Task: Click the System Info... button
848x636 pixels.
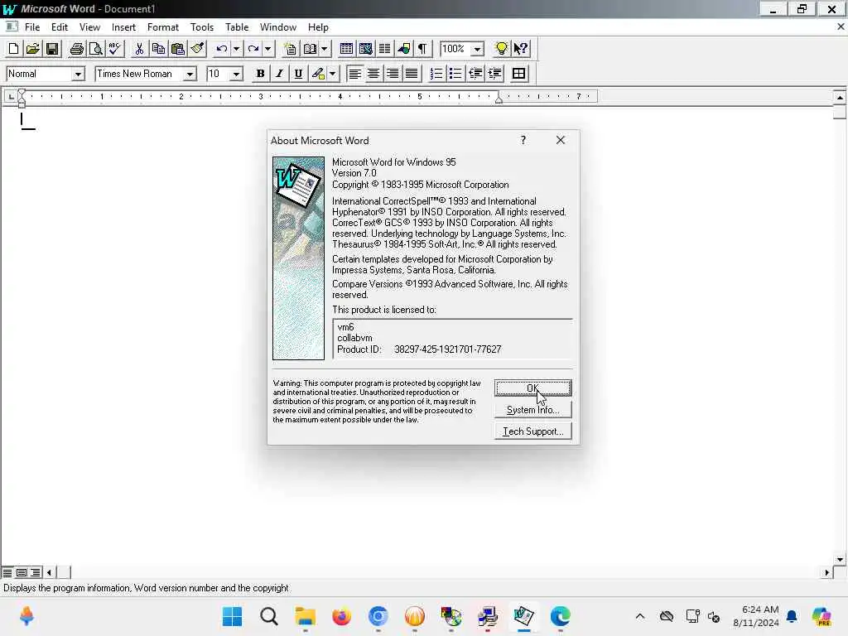Action: (x=532, y=409)
